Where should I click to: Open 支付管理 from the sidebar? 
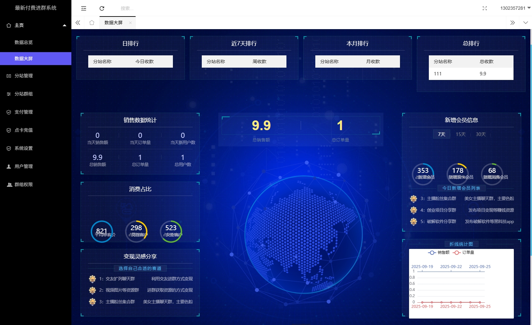pyautogui.click(x=24, y=112)
